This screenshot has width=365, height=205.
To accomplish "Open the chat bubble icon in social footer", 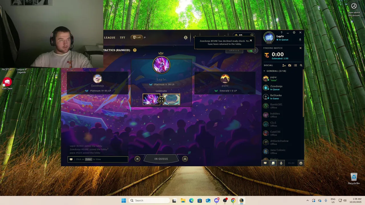I will click(x=265, y=163).
